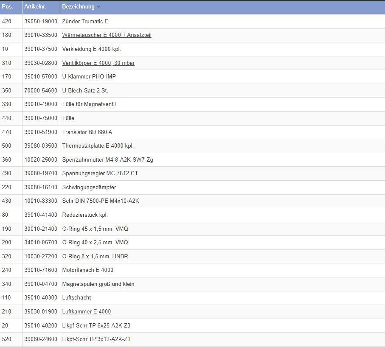Click article number 39080-24600

point(40,339)
